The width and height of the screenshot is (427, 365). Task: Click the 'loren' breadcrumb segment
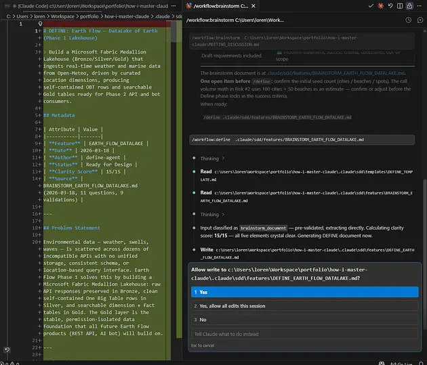[39, 16]
